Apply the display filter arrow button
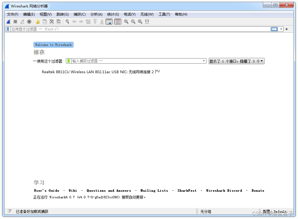The height and width of the screenshot is (219, 298). (274, 29)
